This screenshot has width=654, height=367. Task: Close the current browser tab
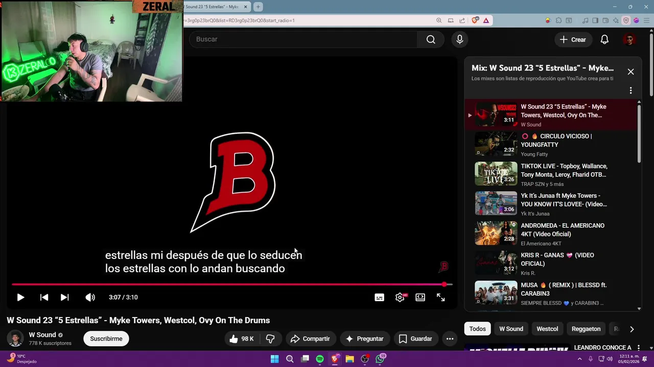pyautogui.click(x=246, y=7)
